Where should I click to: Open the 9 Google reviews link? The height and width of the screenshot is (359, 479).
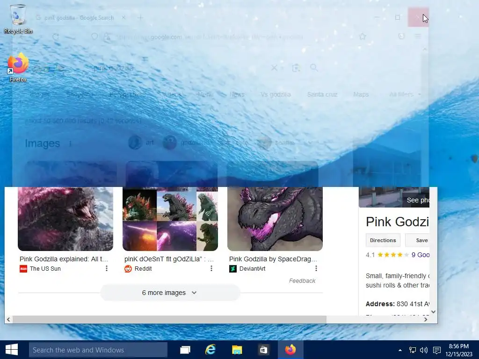pyautogui.click(x=421, y=255)
